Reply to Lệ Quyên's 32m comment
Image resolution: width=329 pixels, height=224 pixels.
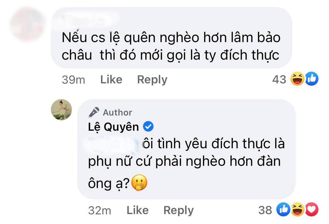pyautogui.click(x=178, y=210)
